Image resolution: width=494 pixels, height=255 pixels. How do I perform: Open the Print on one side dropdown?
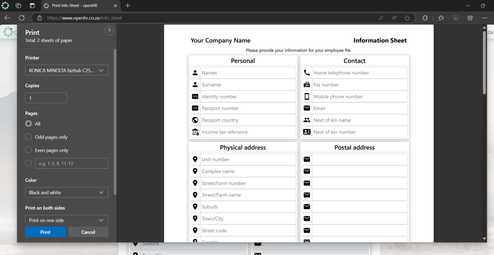67,219
